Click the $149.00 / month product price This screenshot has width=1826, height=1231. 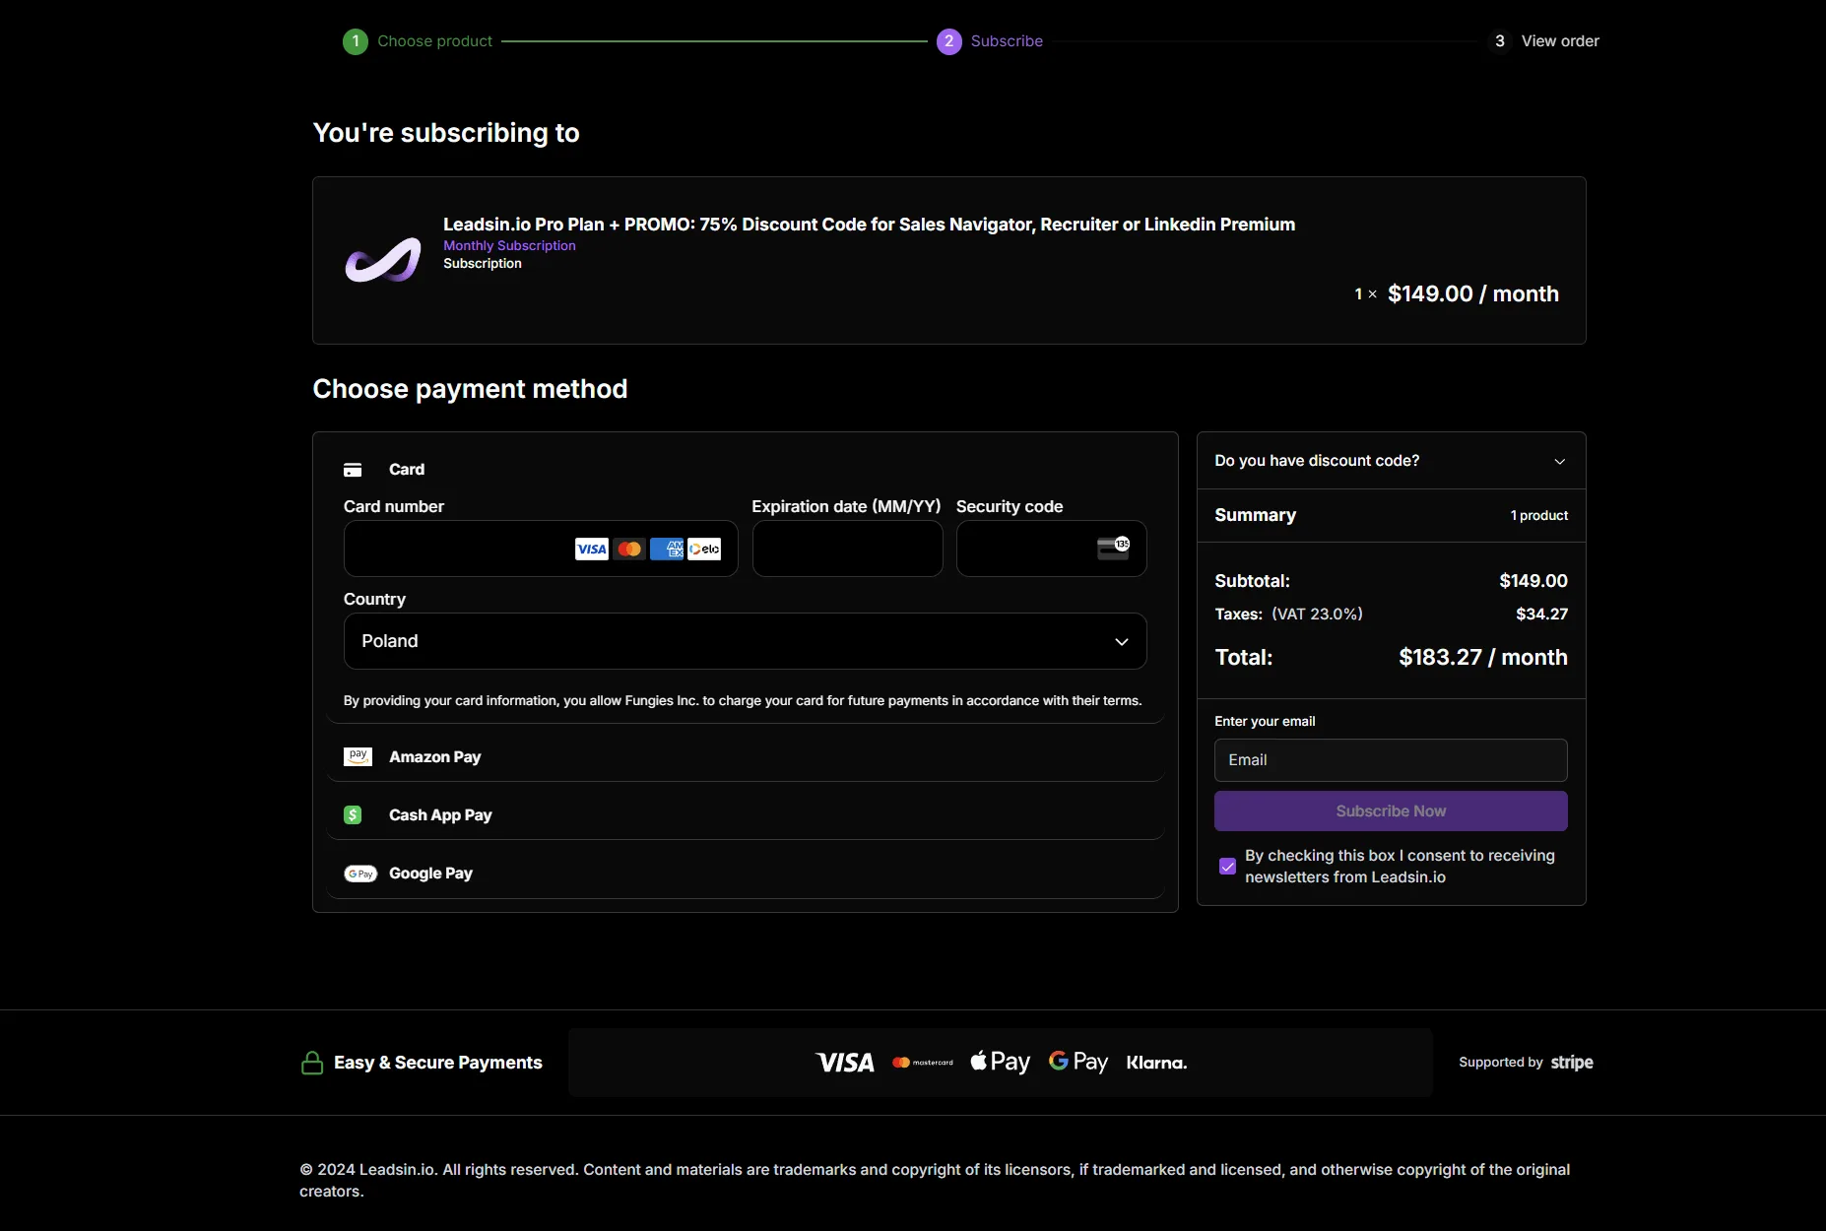[1473, 294]
